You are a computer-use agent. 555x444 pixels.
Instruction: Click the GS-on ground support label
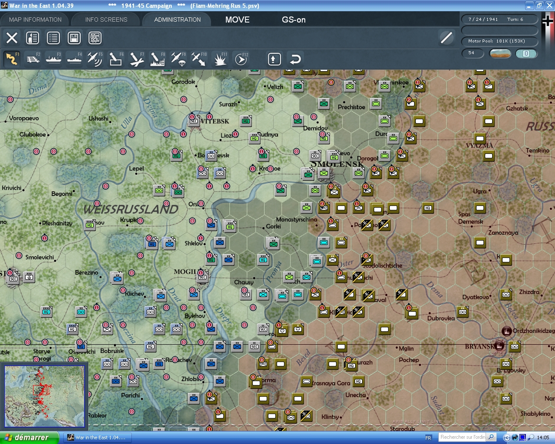click(294, 20)
